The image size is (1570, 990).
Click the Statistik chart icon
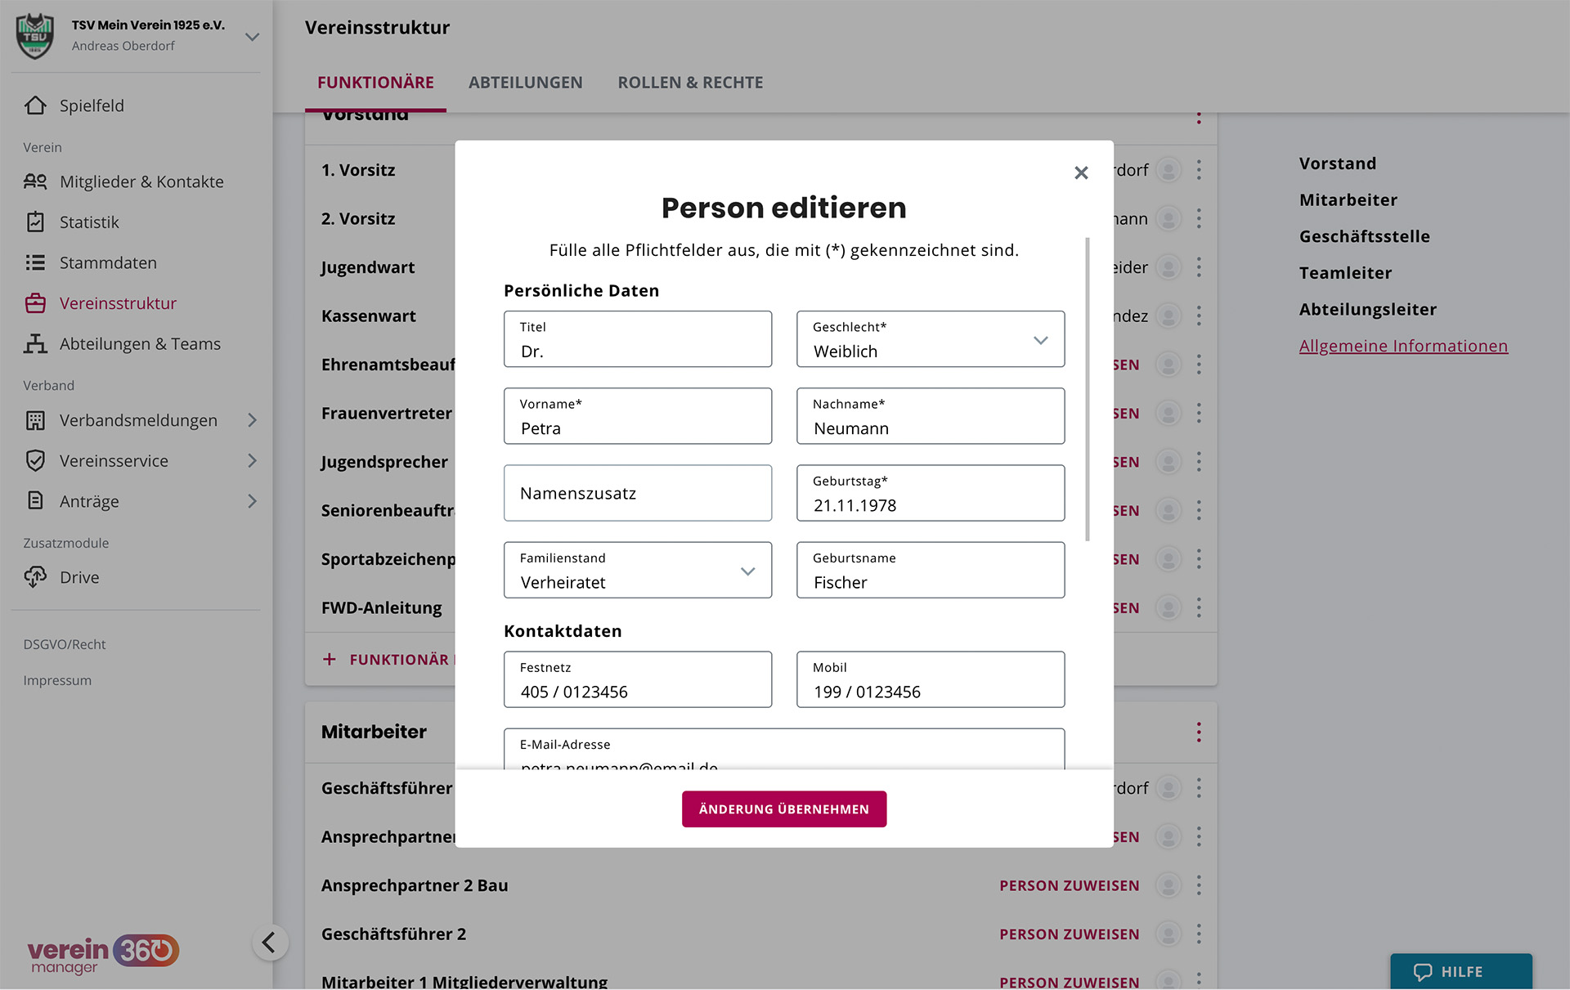[x=35, y=222]
